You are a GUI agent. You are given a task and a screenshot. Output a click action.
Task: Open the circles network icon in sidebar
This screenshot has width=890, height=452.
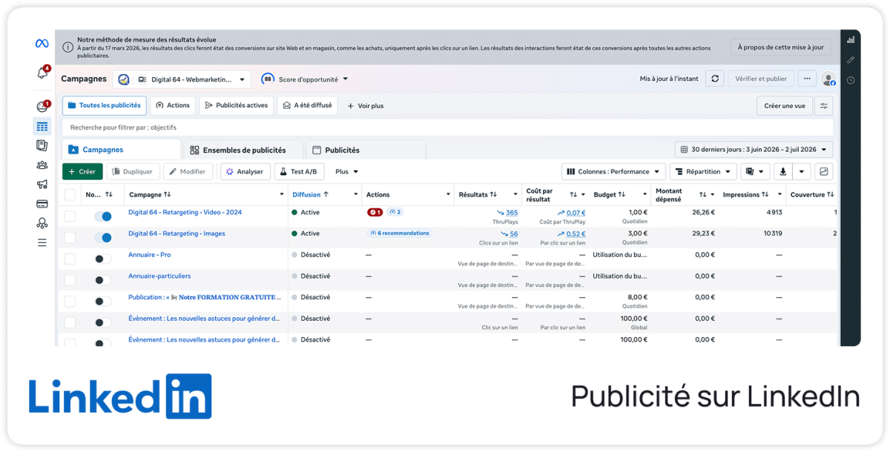coord(42,223)
